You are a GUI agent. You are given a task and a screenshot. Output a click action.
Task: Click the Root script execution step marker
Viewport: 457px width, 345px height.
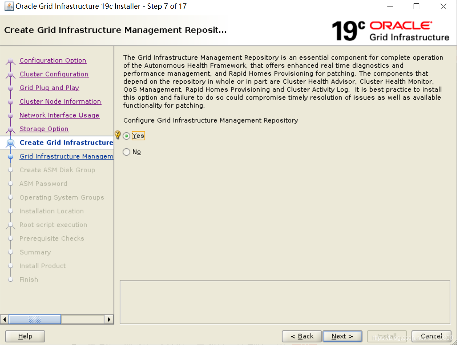(11, 226)
